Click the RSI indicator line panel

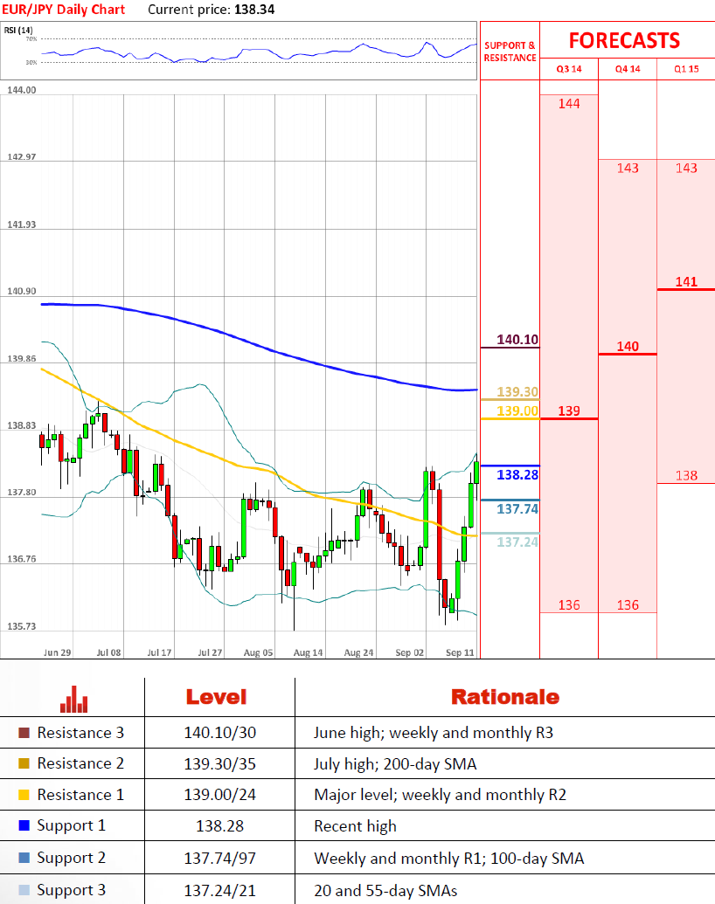pos(239,51)
